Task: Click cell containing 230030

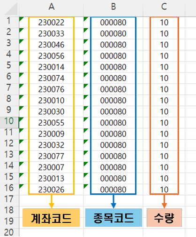Action: coord(51,111)
